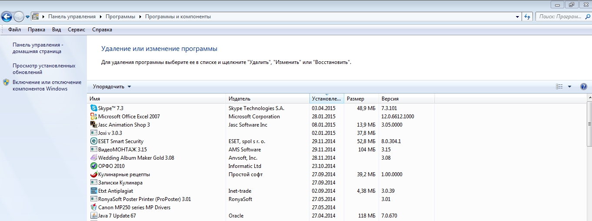Click the 118 МБ size cell
The height and width of the screenshot is (221, 592).
[x=367, y=215]
